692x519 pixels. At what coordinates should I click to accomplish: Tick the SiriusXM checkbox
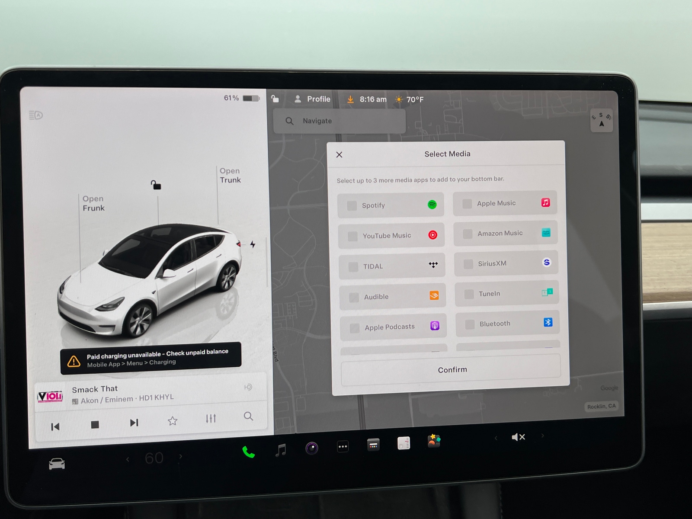tap(468, 264)
